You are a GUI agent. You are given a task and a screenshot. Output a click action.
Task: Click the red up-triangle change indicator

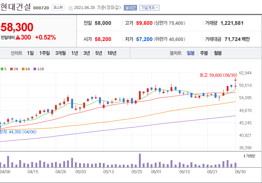click(x=18, y=37)
